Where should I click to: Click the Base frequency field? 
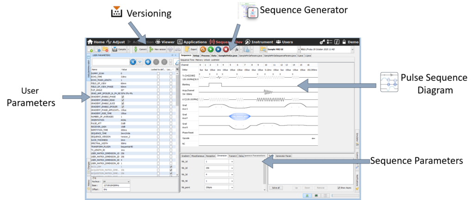[116, 186]
